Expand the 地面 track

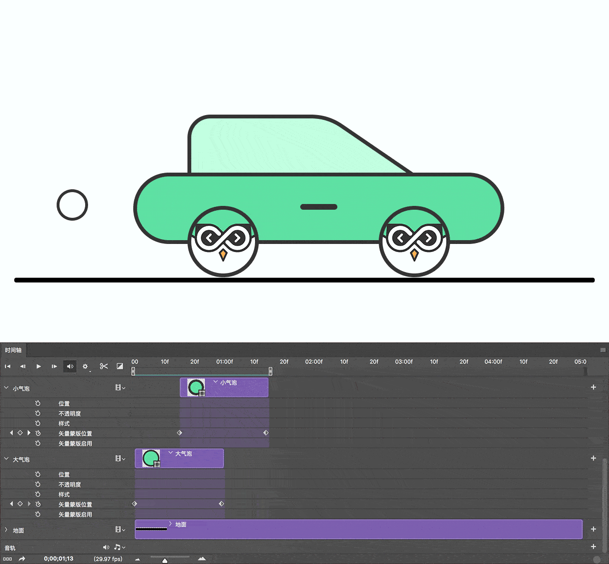click(x=6, y=530)
